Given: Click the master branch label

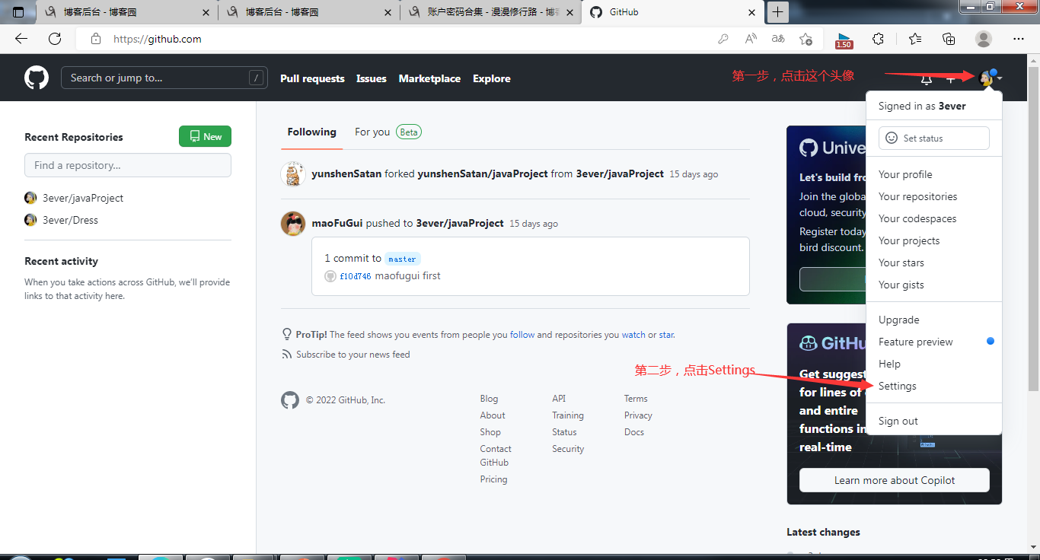Looking at the screenshot, I should pyautogui.click(x=403, y=259).
